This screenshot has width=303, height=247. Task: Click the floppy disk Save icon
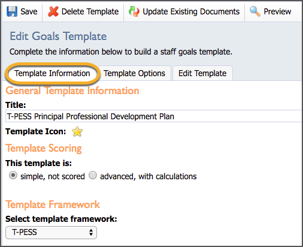pos(12,11)
